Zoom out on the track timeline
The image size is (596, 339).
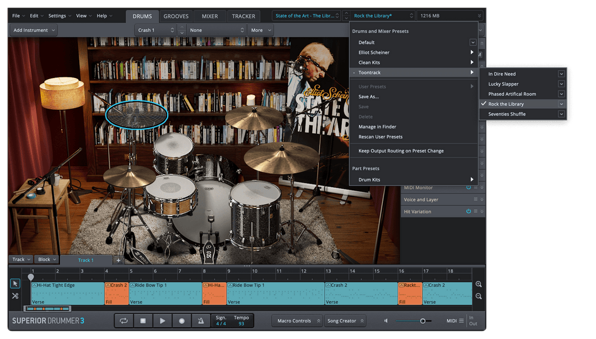point(478,296)
